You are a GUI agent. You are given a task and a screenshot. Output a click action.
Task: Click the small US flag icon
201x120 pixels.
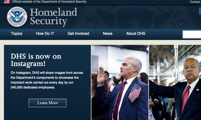7,2
